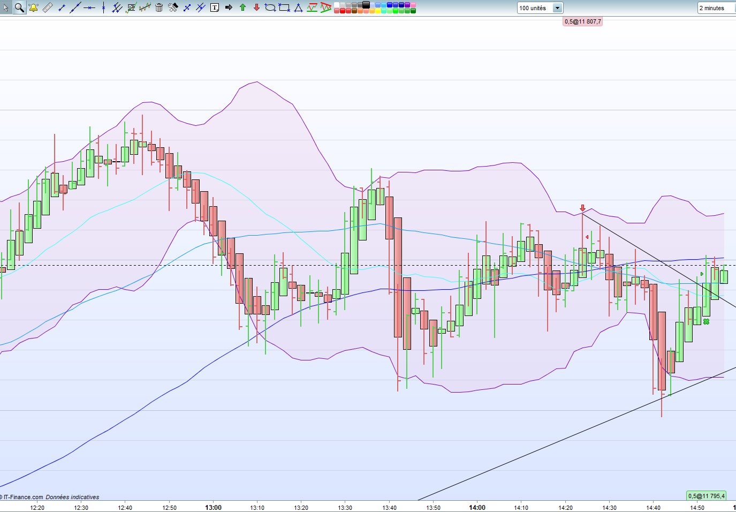Select the triangle drawing tool
Screen dimensions: 736x512
click(298, 7)
